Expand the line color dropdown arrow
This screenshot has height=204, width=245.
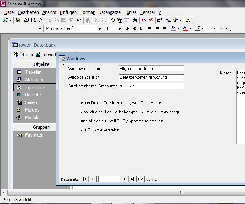point(202,28)
